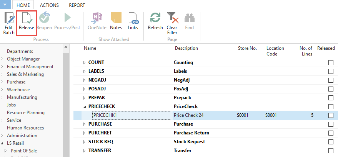Expand Financial Management in navigation tree
Viewport: 338px width, 157px height.
click(x=2, y=67)
